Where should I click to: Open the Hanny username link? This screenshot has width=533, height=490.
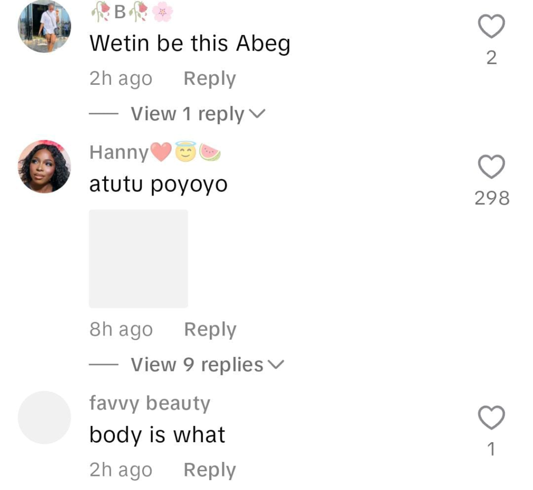(x=119, y=152)
